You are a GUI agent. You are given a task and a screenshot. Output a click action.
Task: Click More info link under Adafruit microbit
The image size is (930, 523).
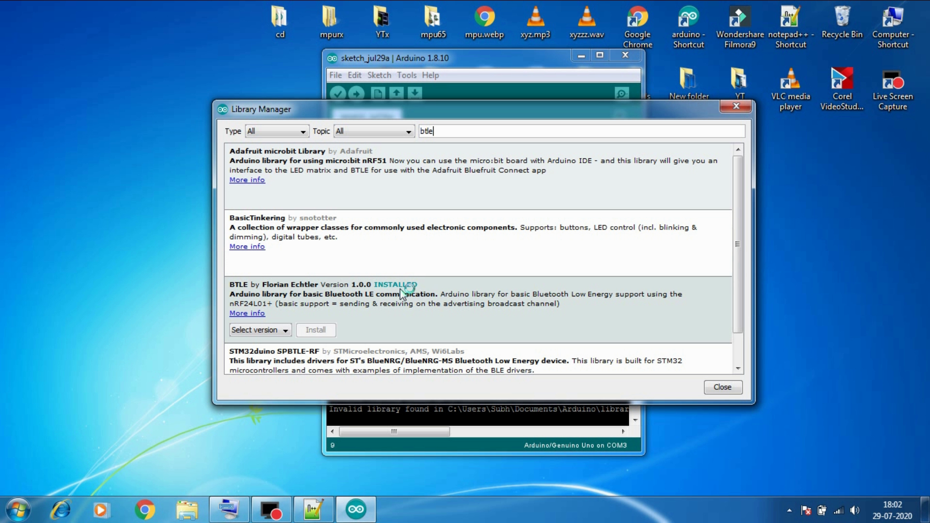(x=247, y=180)
